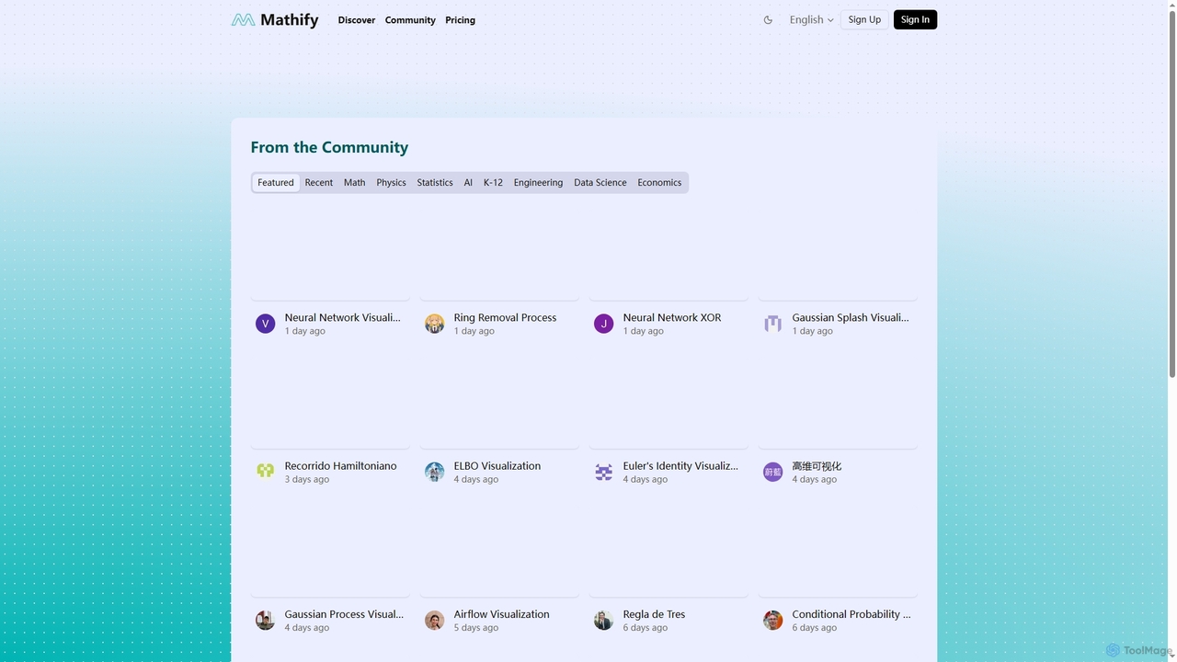Go to the Pricing page
Viewport: 1177px width, 662px height.
pyautogui.click(x=460, y=19)
